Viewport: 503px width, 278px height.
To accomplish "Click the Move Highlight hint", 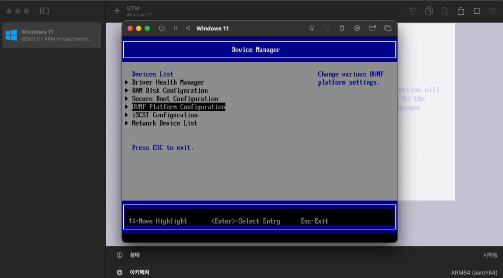I will 158,221.
